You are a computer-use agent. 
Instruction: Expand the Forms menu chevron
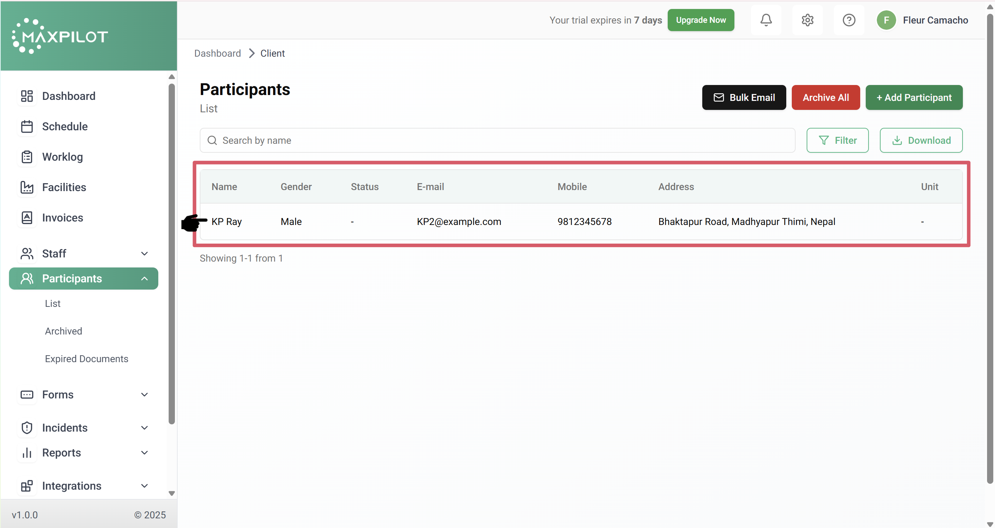pyautogui.click(x=144, y=395)
